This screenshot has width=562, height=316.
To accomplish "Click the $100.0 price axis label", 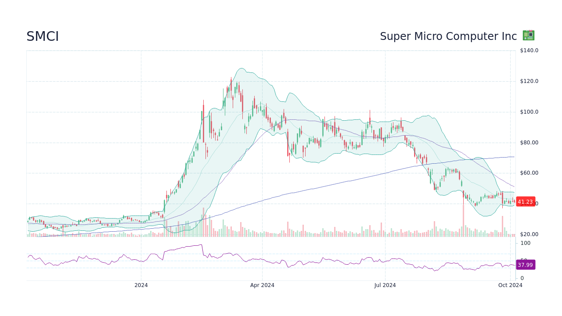I will pos(529,112).
